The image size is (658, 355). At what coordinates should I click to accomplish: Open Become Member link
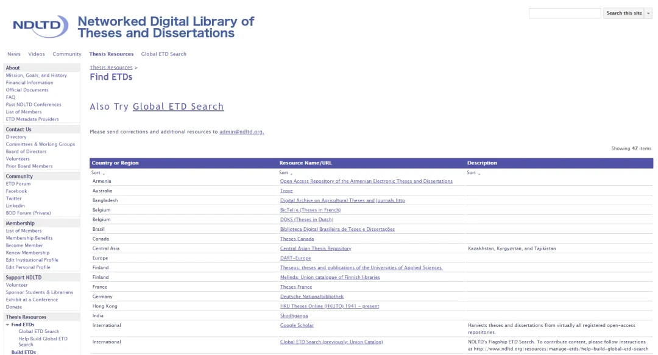click(24, 245)
